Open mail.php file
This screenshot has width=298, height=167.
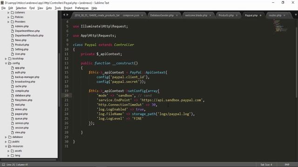click(x=20, y=105)
